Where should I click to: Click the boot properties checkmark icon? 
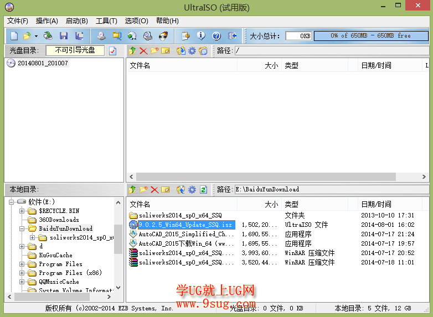click(112, 51)
